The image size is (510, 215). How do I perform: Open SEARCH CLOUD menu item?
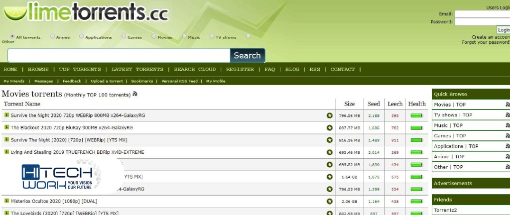pos(195,69)
